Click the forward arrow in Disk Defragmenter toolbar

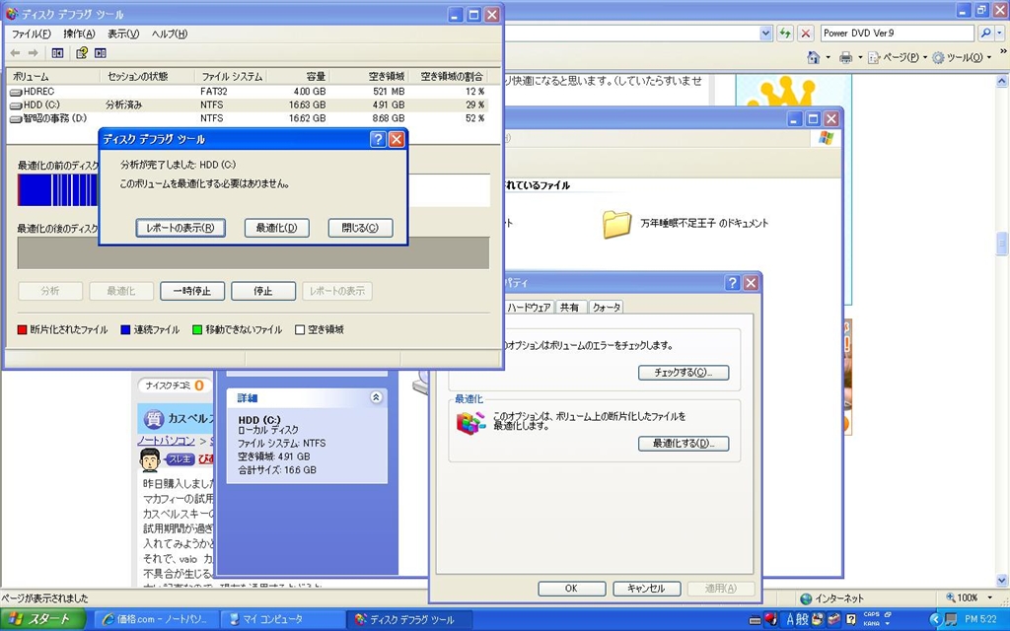click(x=33, y=53)
